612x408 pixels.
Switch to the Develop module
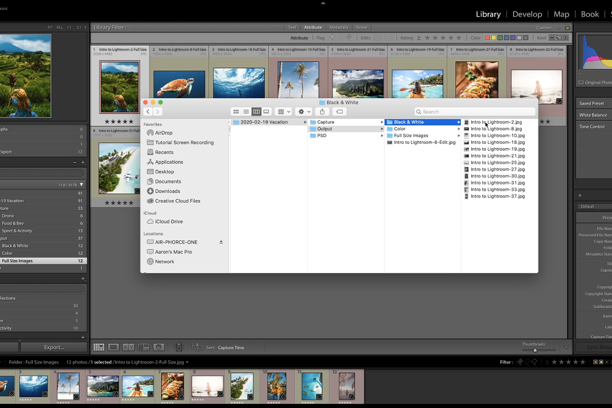pos(527,14)
